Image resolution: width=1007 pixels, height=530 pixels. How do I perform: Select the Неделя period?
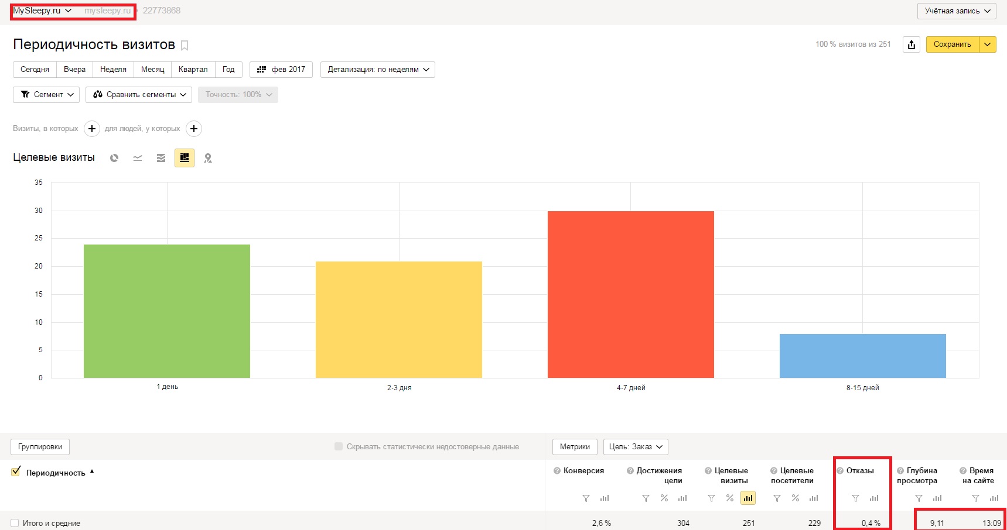coord(114,70)
